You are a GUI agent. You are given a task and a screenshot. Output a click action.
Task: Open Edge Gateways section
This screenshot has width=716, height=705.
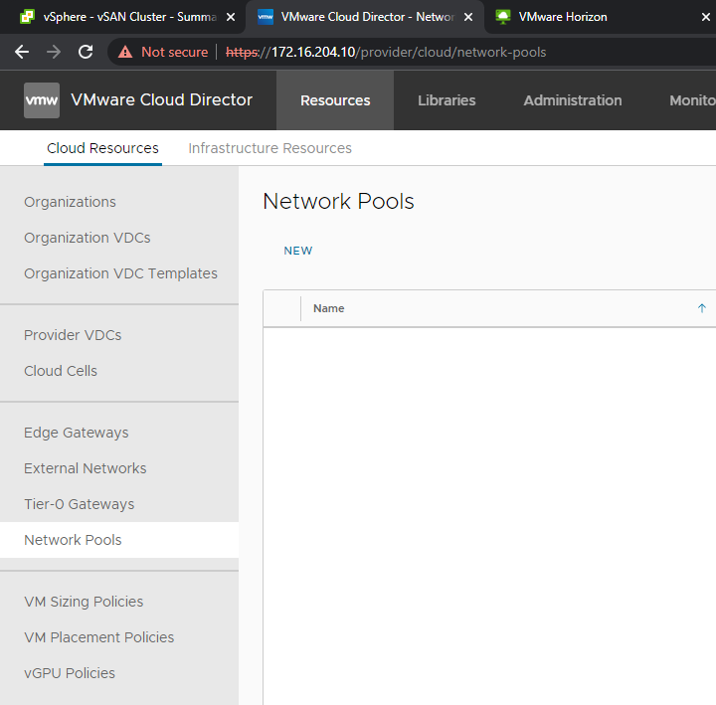[x=77, y=433]
